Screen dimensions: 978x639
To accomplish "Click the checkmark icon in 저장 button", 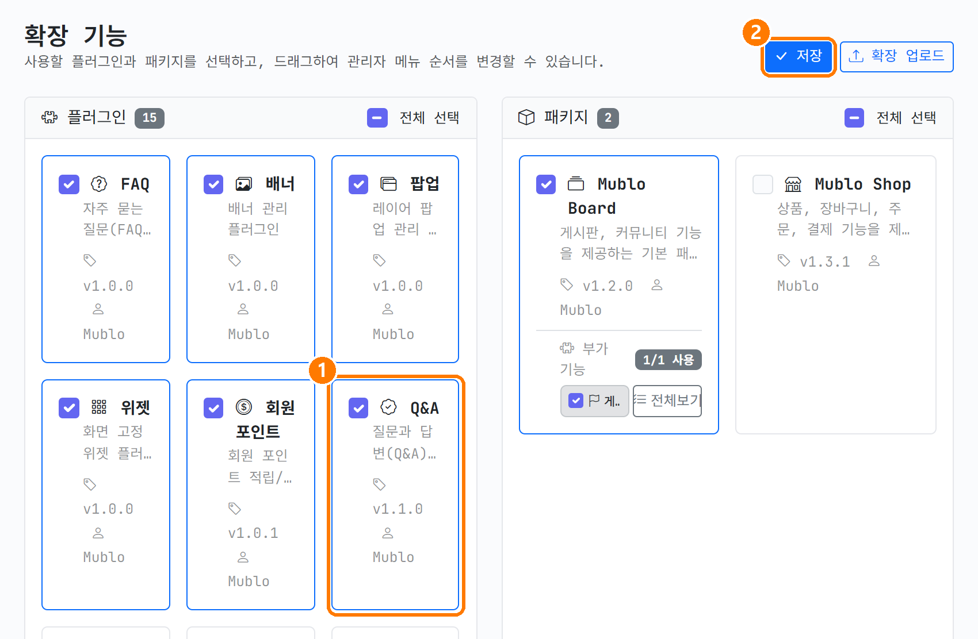I will 781,56.
